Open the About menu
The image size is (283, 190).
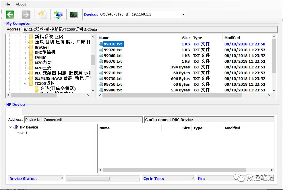[21, 4]
